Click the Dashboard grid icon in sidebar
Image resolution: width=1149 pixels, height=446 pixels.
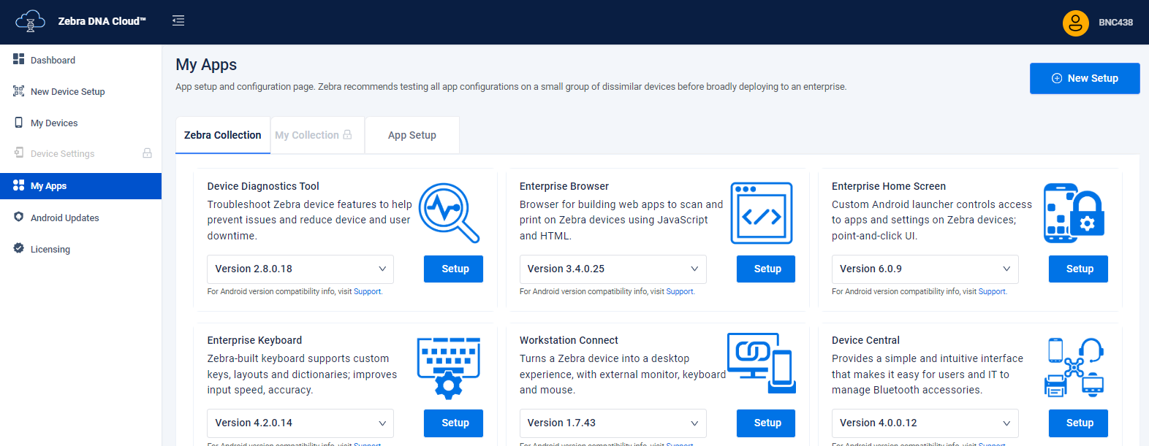[19, 59]
